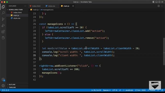The image size is (165, 93).
Task: Click manageIcons breadcrumb segment
Action: click(x=48, y=10)
